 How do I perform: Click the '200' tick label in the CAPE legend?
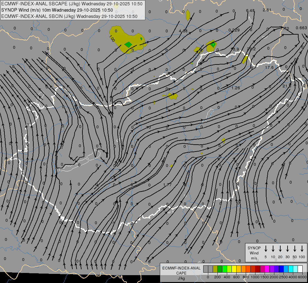217,277
